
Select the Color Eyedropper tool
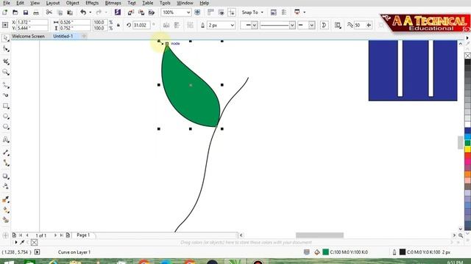click(6, 199)
